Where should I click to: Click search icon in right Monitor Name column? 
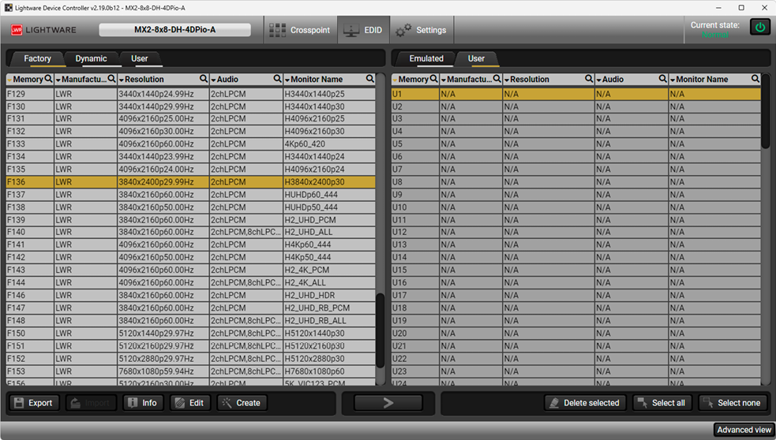[755, 80]
